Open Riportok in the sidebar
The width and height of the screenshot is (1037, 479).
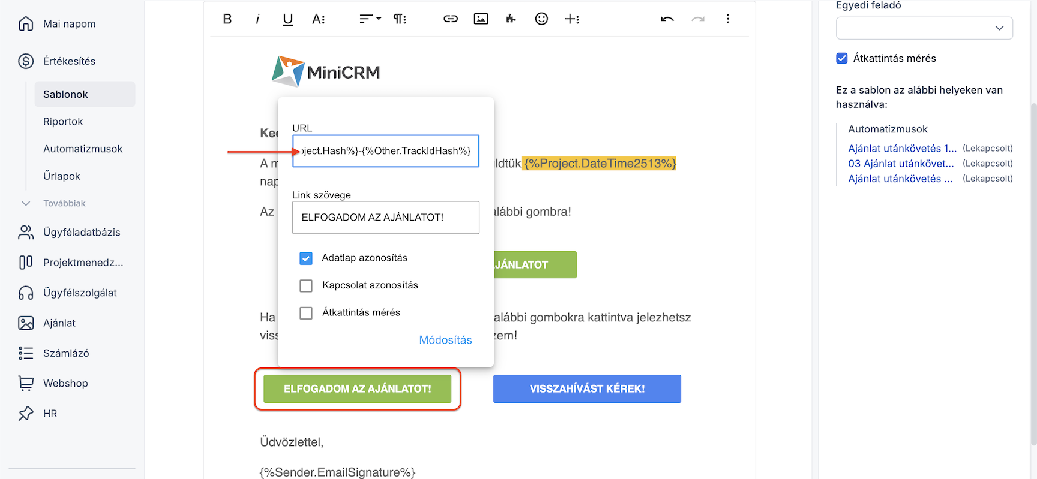tap(63, 122)
